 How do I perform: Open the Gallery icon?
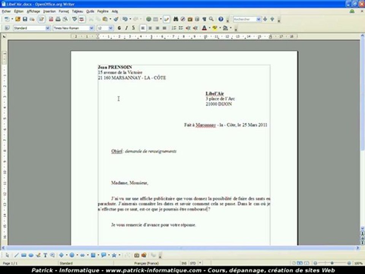point(190,19)
